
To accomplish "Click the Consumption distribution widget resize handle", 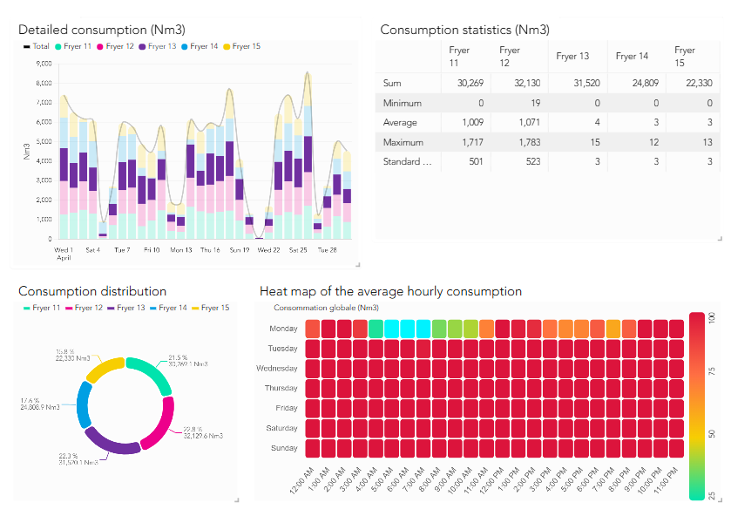I will pyautogui.click(x=237, y=499).
